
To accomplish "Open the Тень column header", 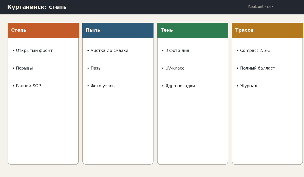I will (193, 30).
